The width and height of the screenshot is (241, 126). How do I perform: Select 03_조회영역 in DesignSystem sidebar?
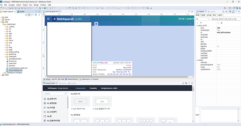pos(52,112)
